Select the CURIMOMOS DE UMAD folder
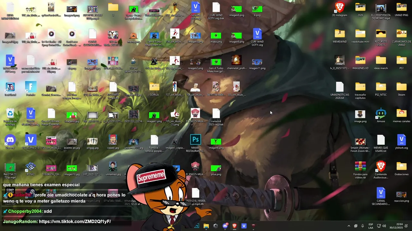 tap(401, 38)
